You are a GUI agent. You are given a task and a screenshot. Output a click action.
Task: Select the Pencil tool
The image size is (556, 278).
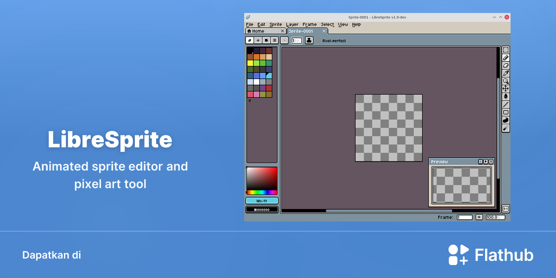506,57
